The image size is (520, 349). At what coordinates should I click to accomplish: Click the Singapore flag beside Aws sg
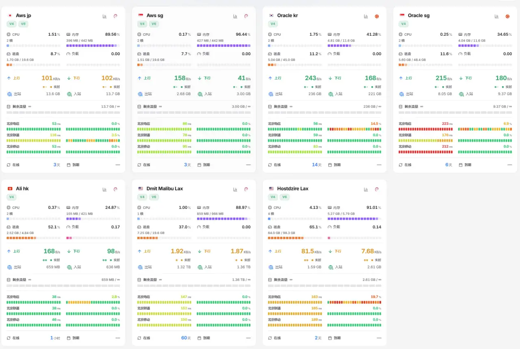click(x=141, y=15)
